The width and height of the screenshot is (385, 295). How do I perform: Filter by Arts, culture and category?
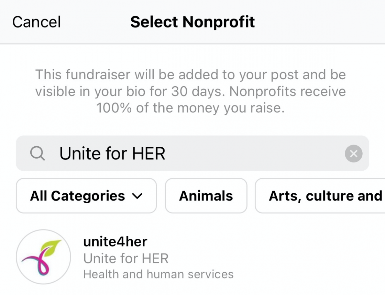(320, 196)
